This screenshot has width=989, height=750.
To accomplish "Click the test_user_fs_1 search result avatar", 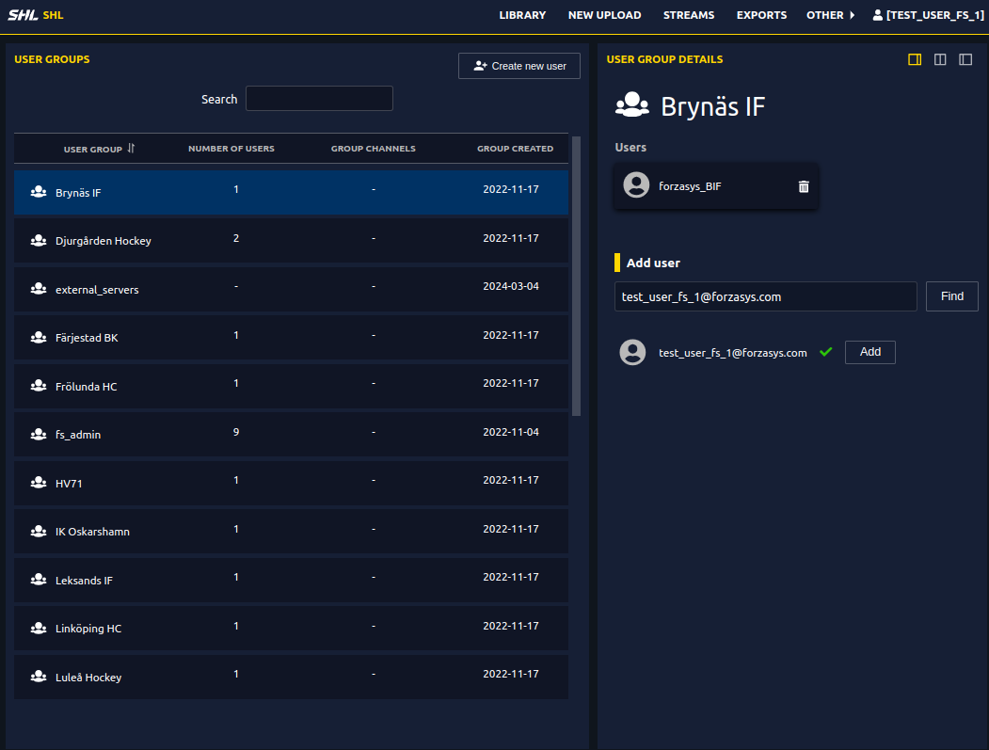I will pyautogui.click(x=631, y=352).
